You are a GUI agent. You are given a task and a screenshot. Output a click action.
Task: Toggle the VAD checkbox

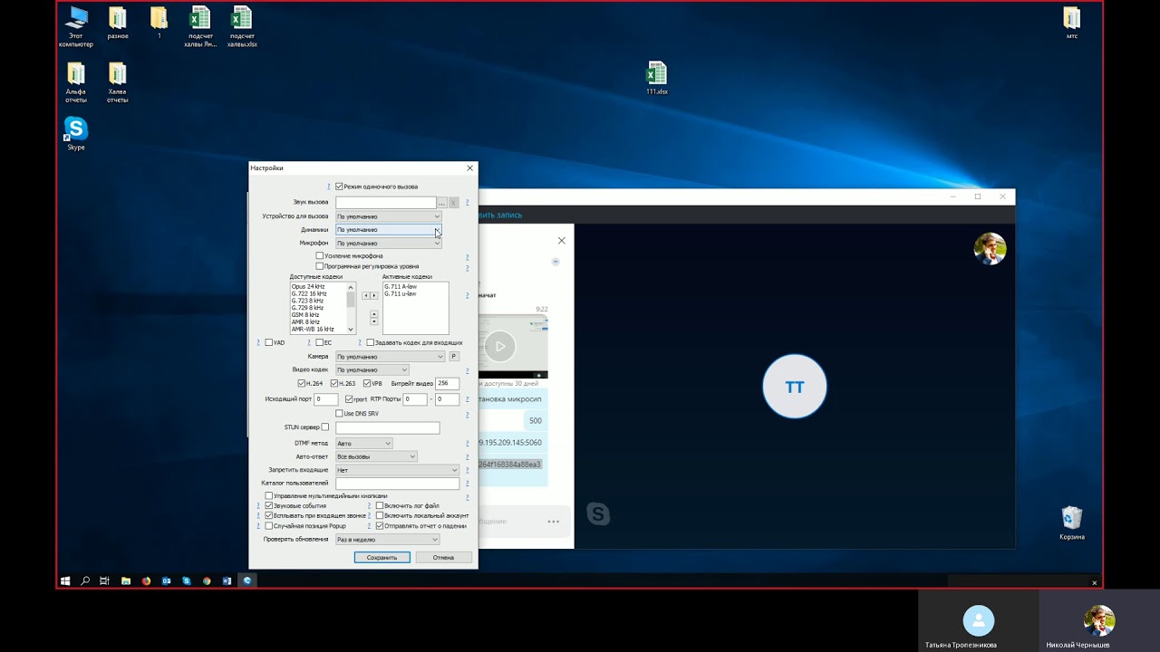269,343
